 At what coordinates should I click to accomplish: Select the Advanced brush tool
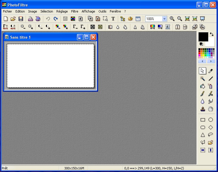click(x=210, y=94)
